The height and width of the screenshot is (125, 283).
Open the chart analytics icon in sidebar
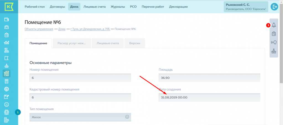click(x=6, y=43)
